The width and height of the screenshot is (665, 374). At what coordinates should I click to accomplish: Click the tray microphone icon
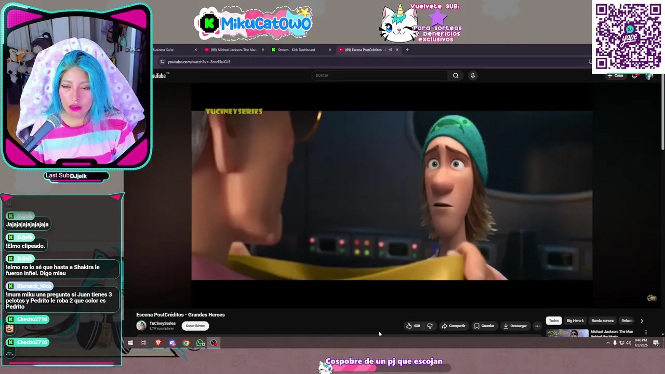click(x=615, y=343)
